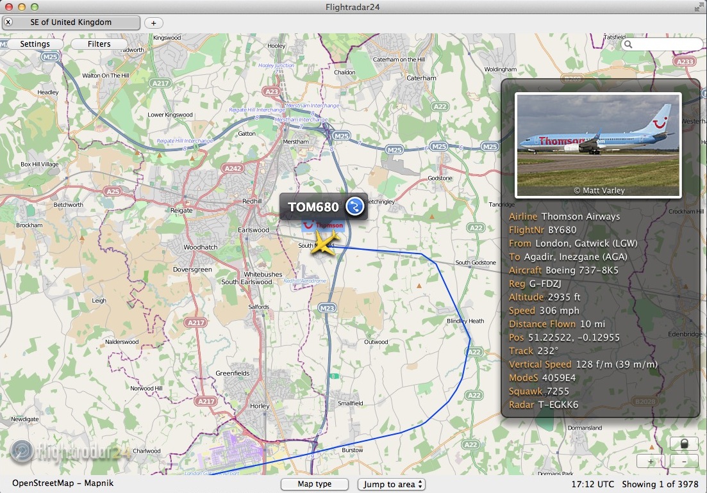Click the ModeS 4059E4 row

(x=542, y=378)
